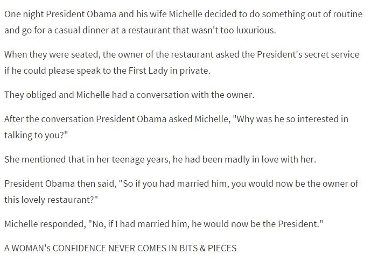371x261 pixels.
Task: Click the words 'conversation with the owner'
Action: click(x=195, y=95)
